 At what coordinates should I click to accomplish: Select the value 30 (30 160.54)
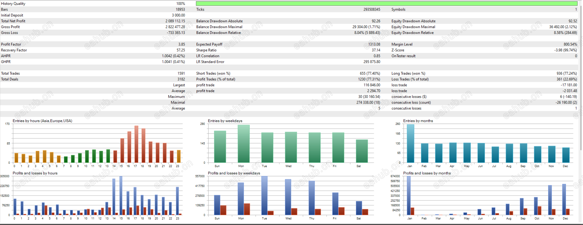point(369,97)
